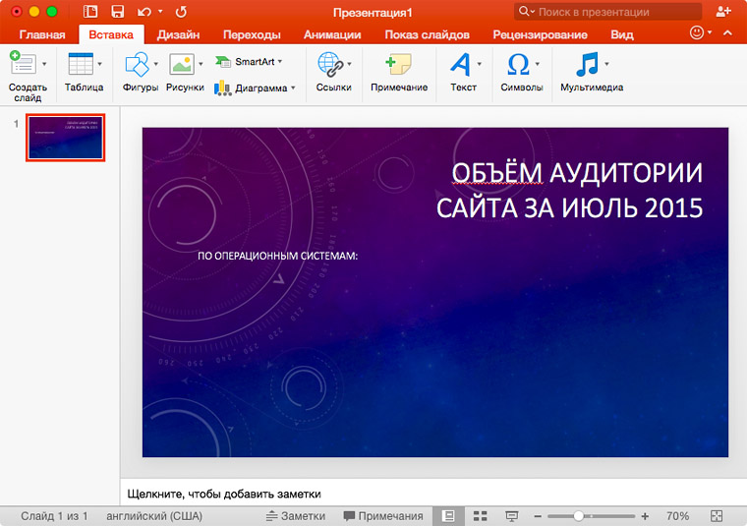The height and width of the screenshot is (526, 747).
Task: Click the Примечания button in status bar
Action: (382, 516)
